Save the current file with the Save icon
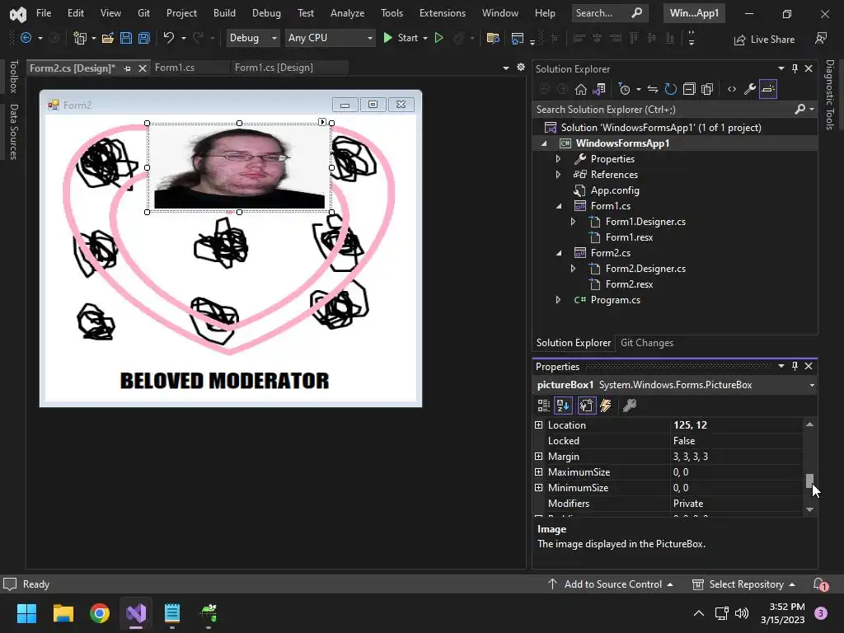The image size is (844, 633). click(126, 38)
